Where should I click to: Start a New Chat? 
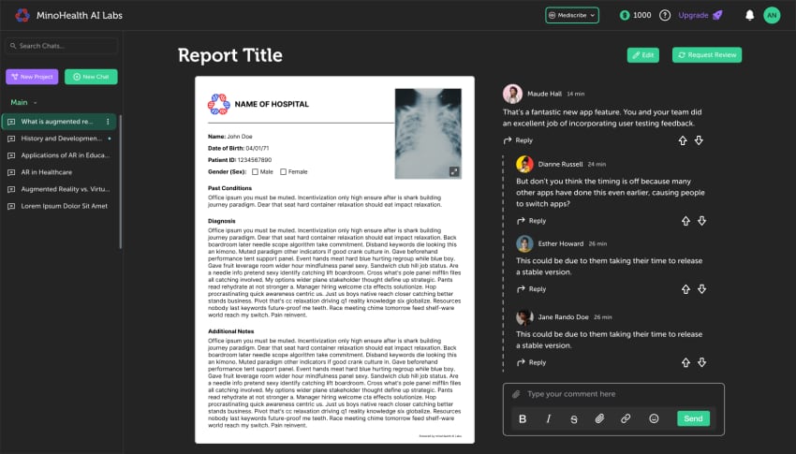(91, 77)
